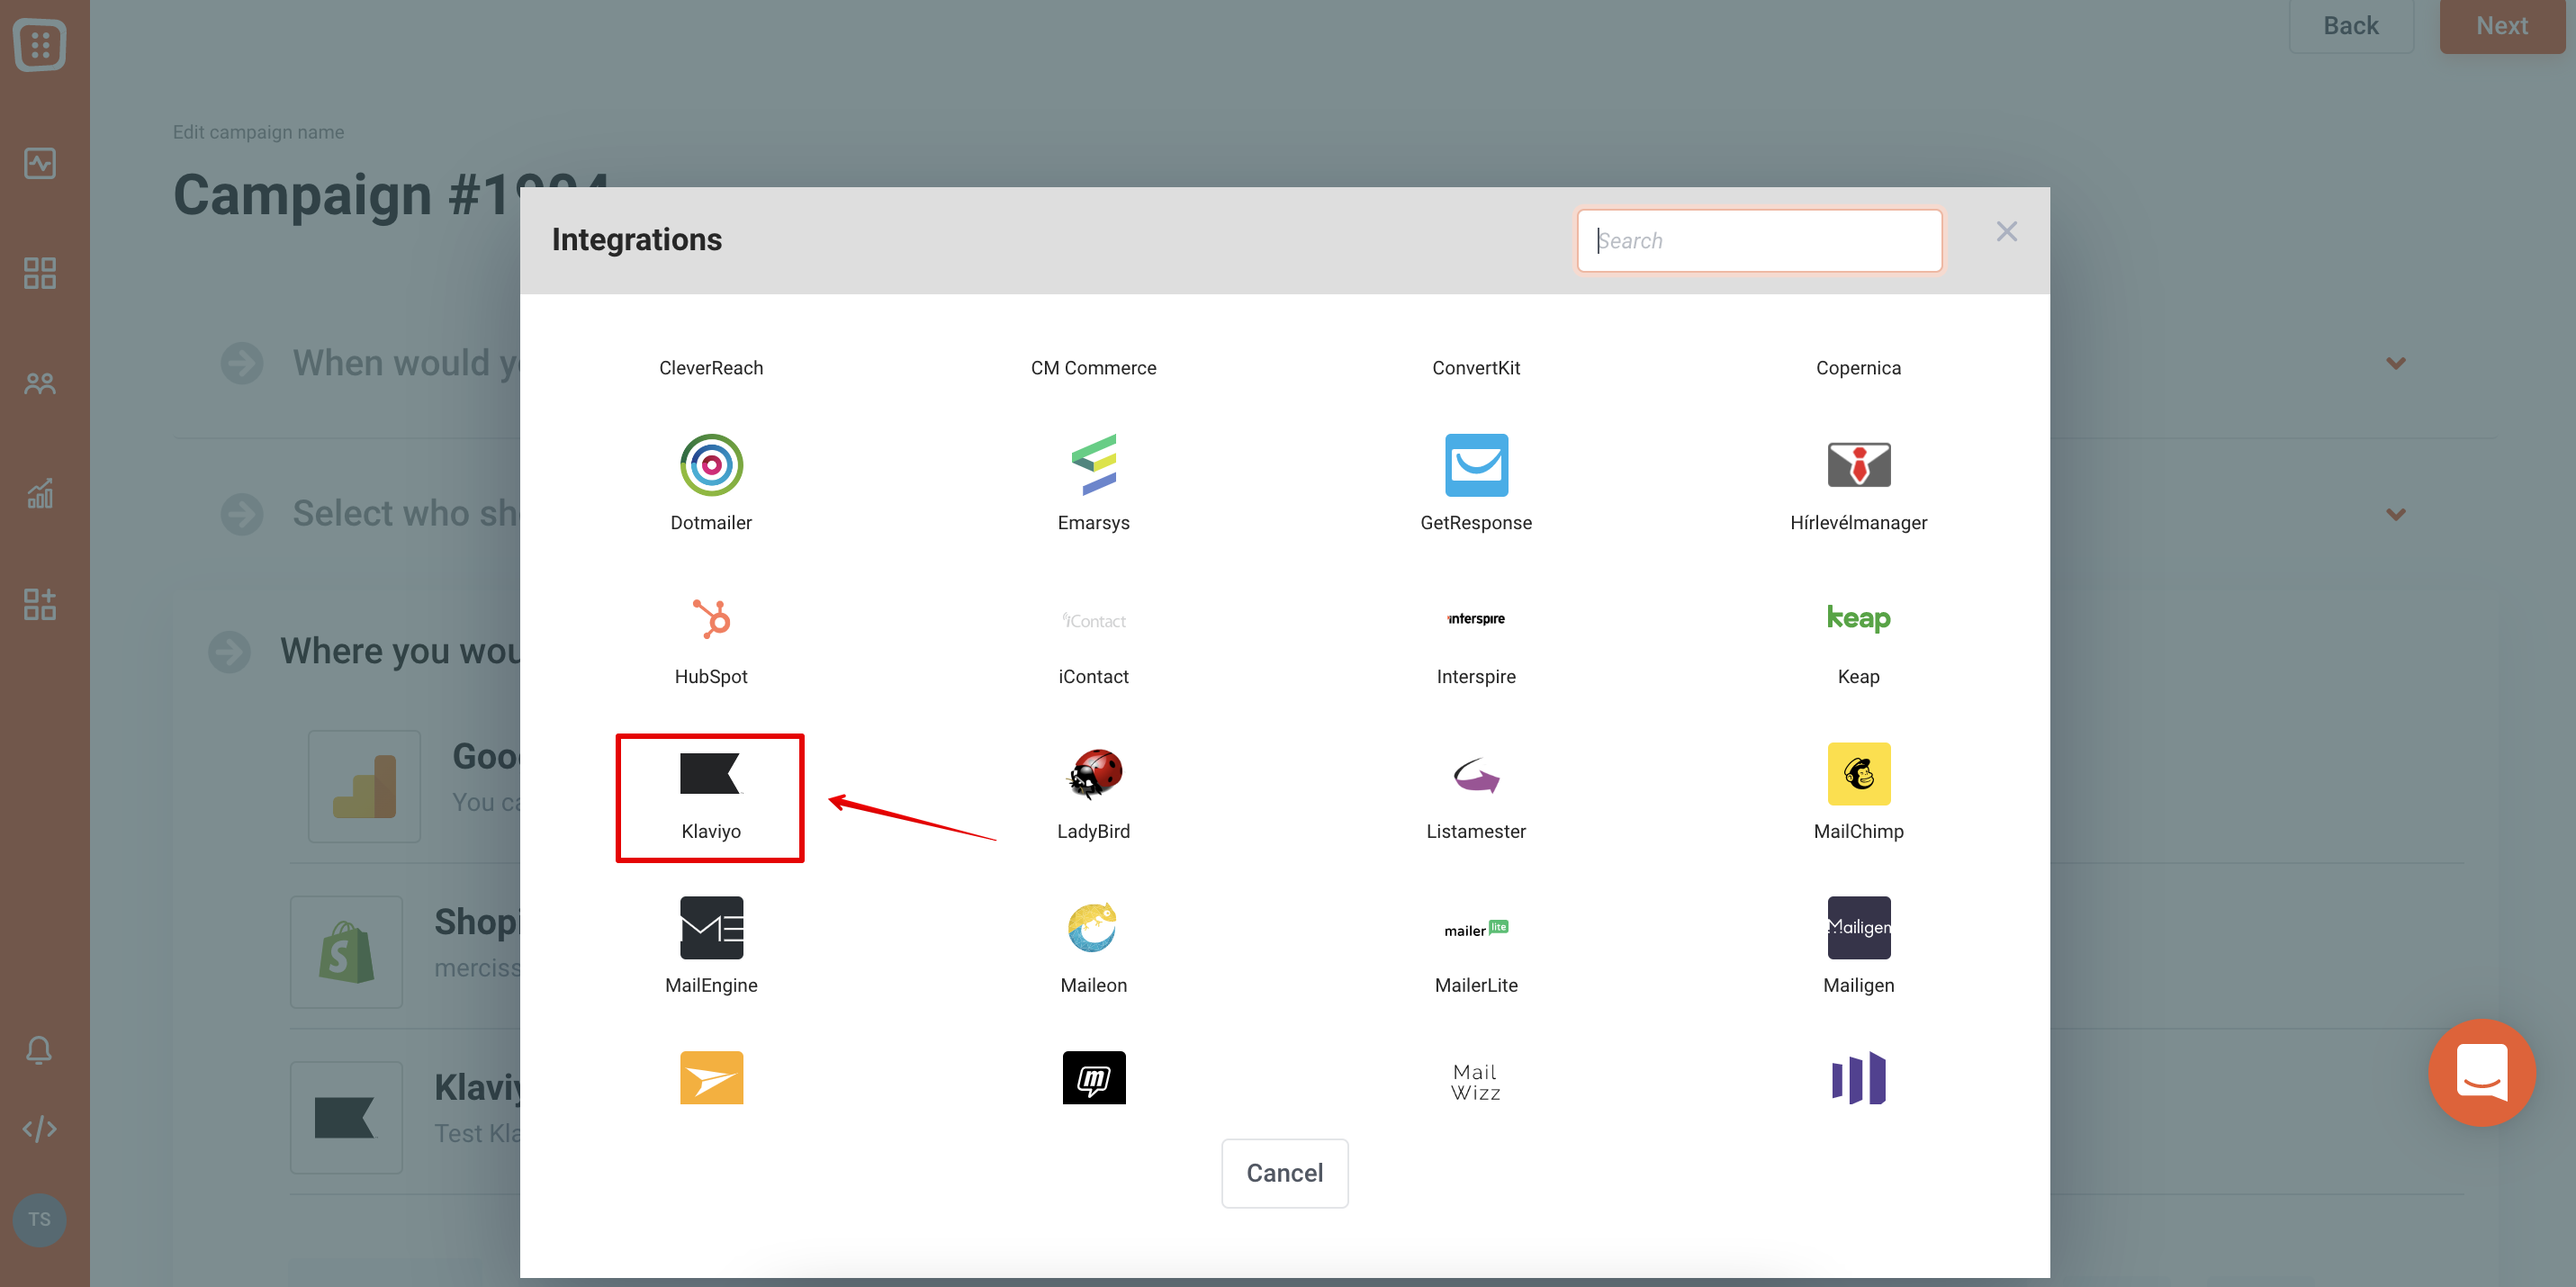Click the Cancel button
2576x1287 pixels.
click(1284, 1173)
